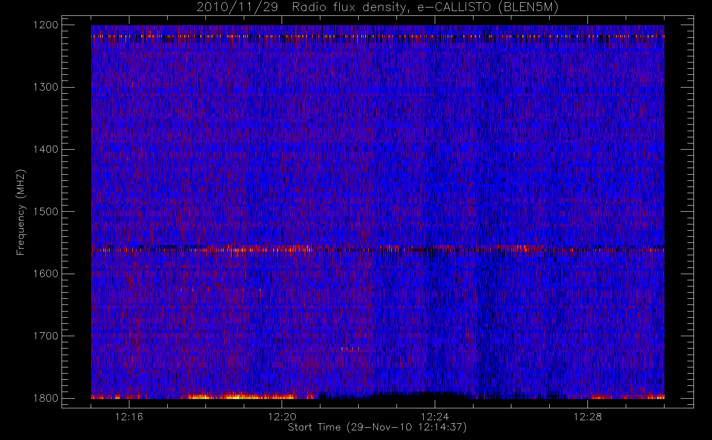Click the '1200' frequency axis label
Screen dimensions: 712x440
coord(46,25)
